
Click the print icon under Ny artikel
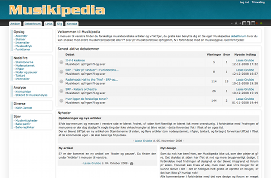(132, 163)
